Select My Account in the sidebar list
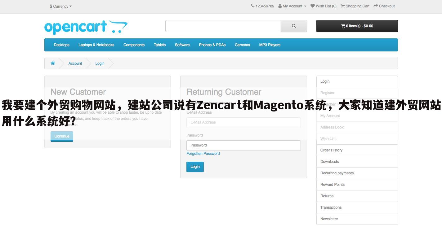Image resolution: width=442 pixels, height=227 pixels. [x=357, y=116]
